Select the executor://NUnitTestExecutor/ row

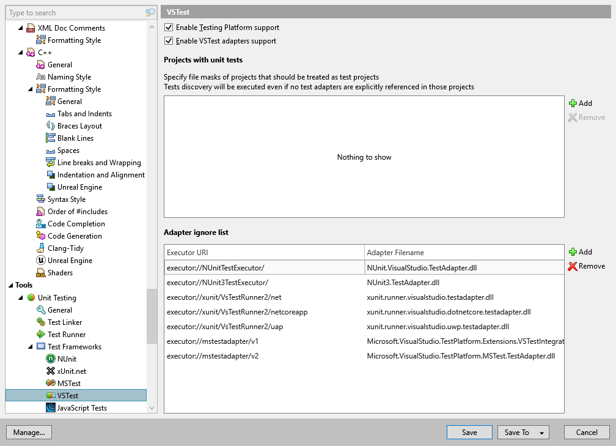[x=364, y=268]
